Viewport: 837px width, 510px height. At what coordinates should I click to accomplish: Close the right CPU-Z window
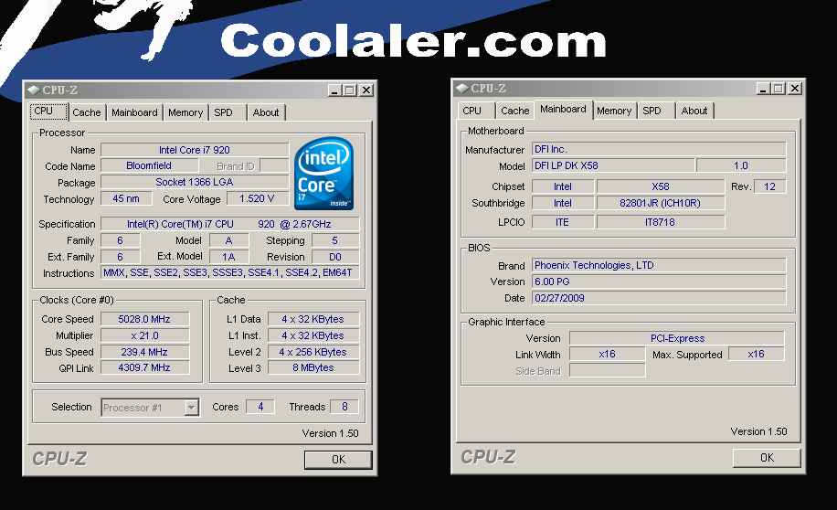[795, 88]
